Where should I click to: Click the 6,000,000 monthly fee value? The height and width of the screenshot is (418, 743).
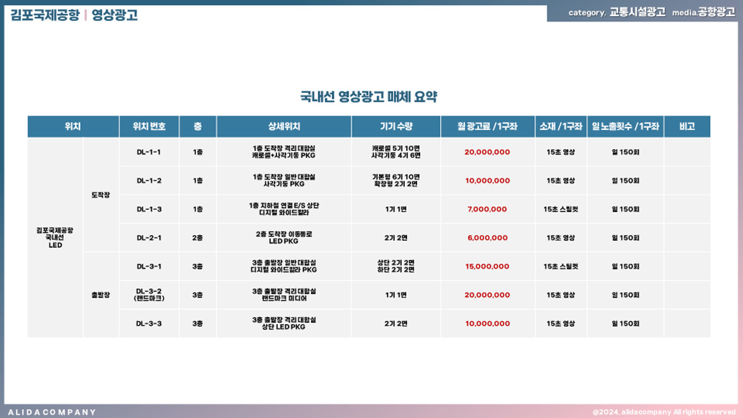[x=487, y=238]
